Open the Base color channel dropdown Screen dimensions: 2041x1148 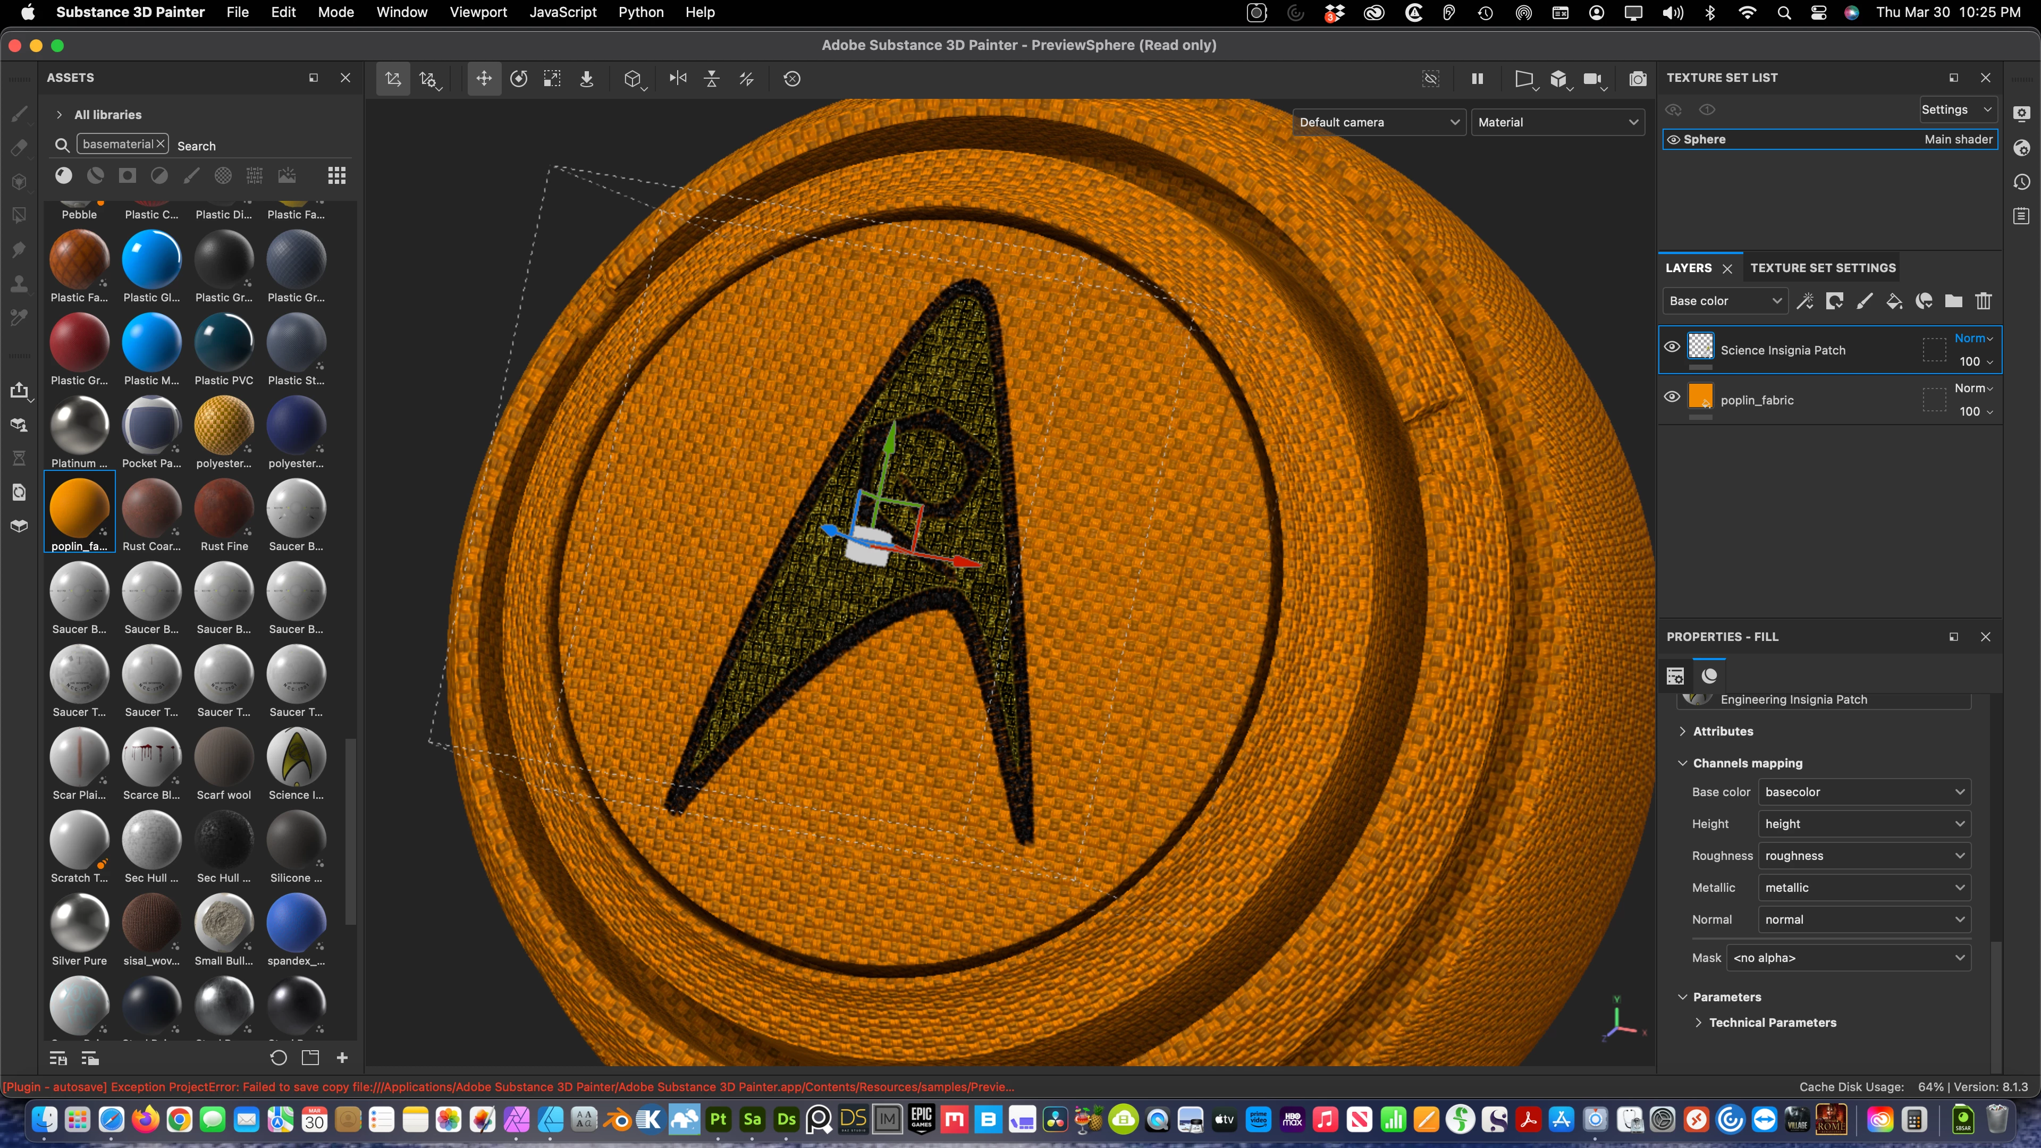pyautogui.click(x=1725, y=301)
